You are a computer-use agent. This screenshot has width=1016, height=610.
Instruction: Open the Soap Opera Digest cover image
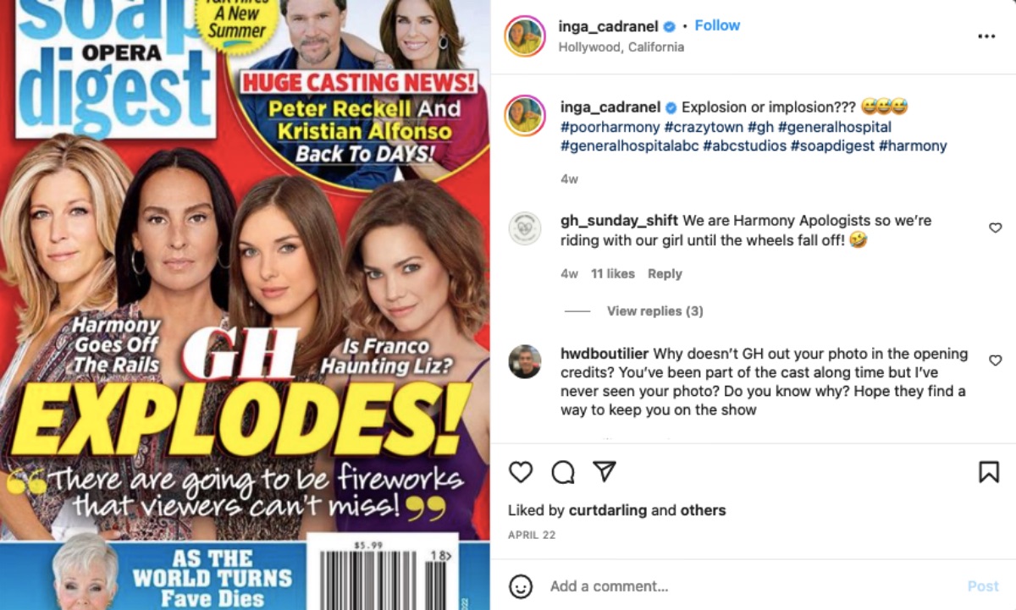pos(245,305)
